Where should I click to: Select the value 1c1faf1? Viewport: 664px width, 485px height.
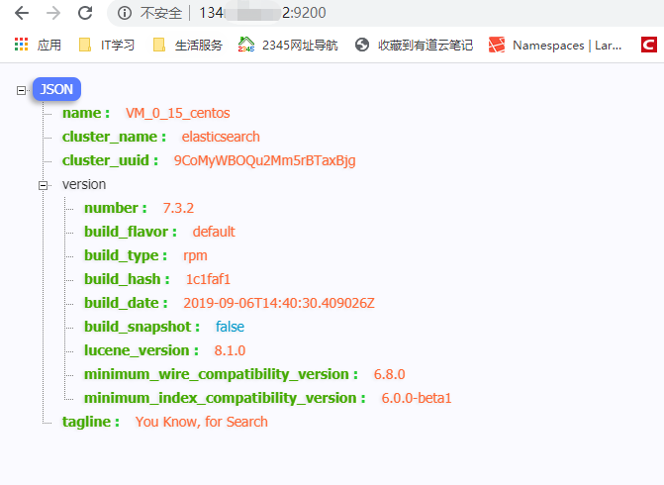(208, 279)
